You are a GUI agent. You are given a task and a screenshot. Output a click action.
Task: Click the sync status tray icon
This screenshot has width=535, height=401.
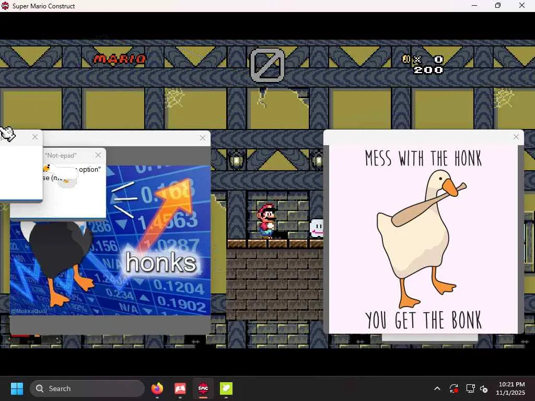point(453,388)
